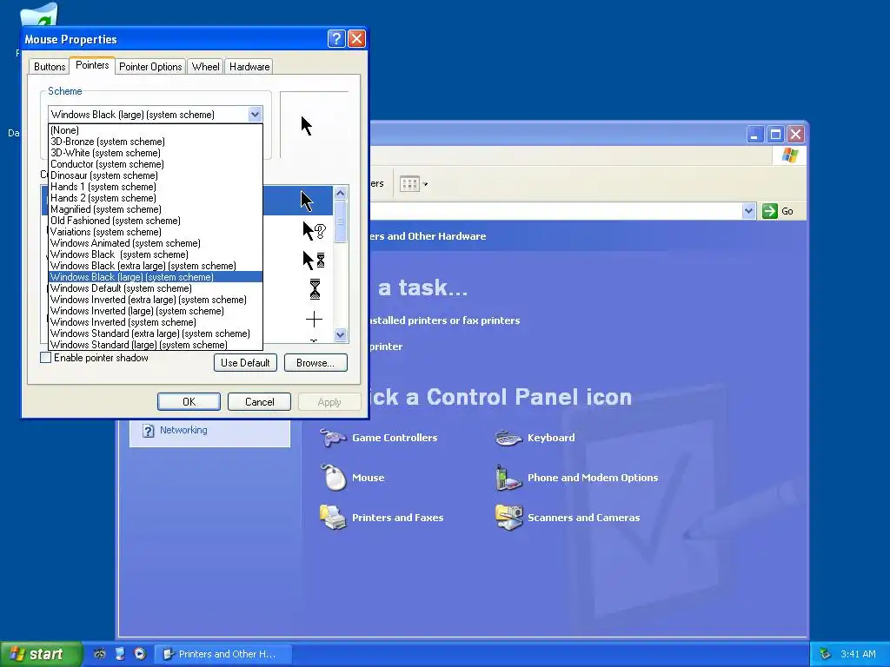Launch Windows Media Player from quick launch
This screenshot has width=890, height=667.
(x=140, y=653)
